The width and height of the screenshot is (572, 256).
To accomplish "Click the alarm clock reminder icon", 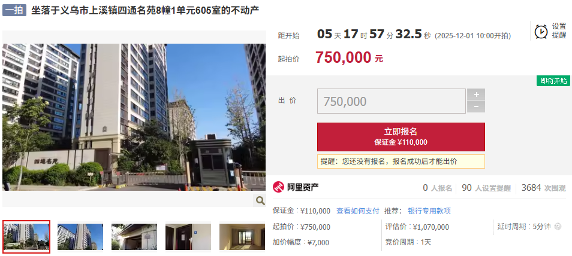I will (541, 31).
